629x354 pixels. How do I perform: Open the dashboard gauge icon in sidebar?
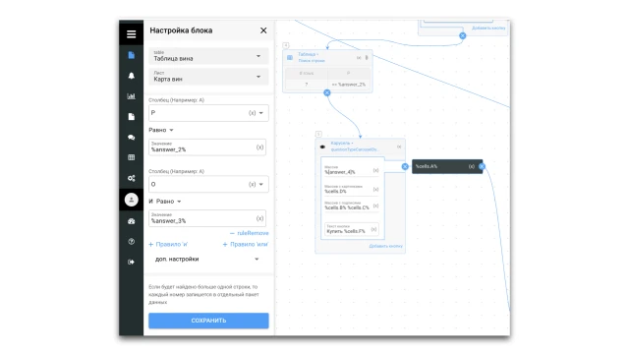(131, 221)
